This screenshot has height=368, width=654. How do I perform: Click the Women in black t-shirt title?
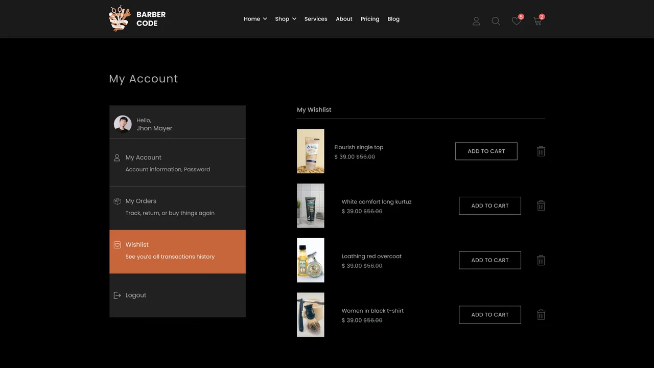[372, 311]
